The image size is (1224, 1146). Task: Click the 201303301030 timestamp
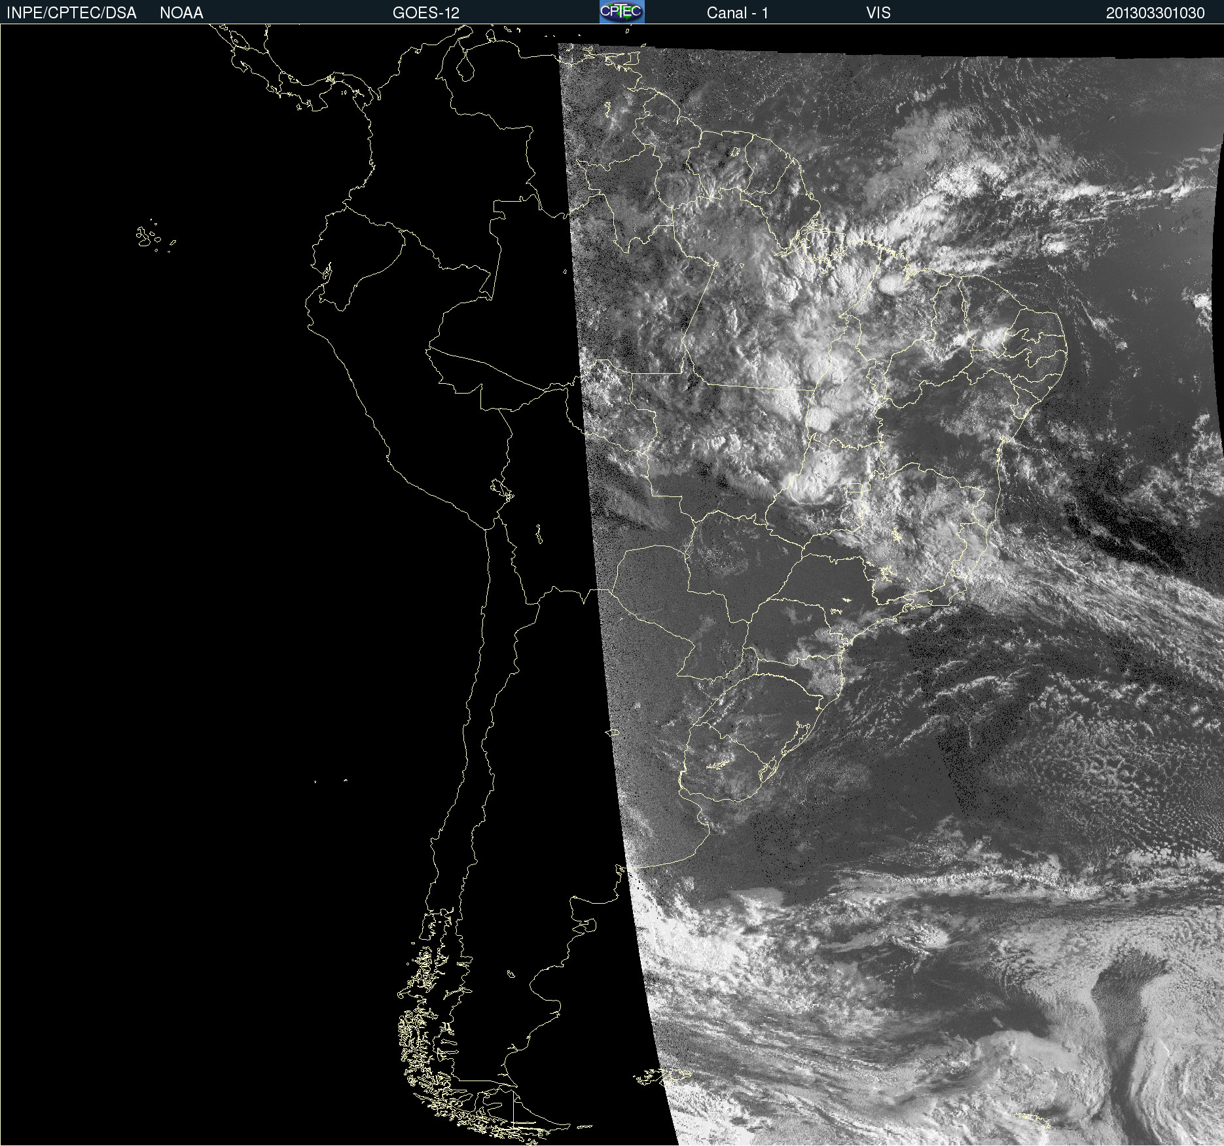(x=1155, y=13)
